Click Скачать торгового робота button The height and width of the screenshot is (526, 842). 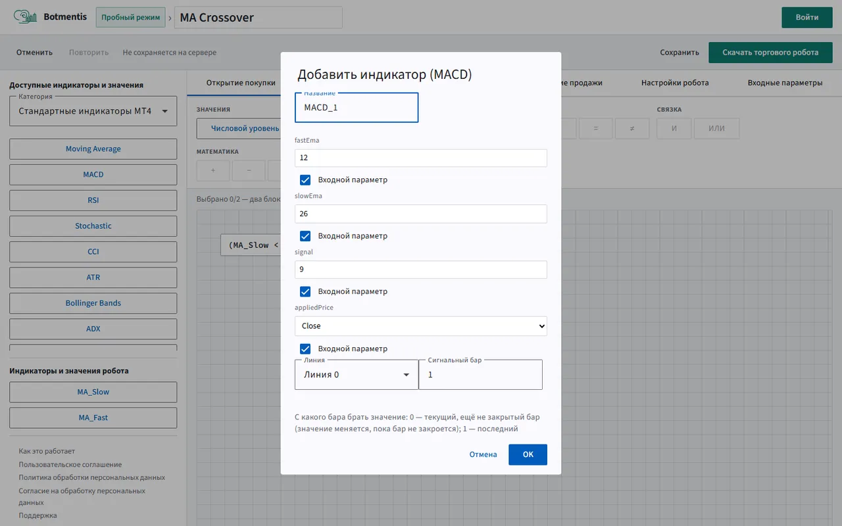click(x=770, y=53)
